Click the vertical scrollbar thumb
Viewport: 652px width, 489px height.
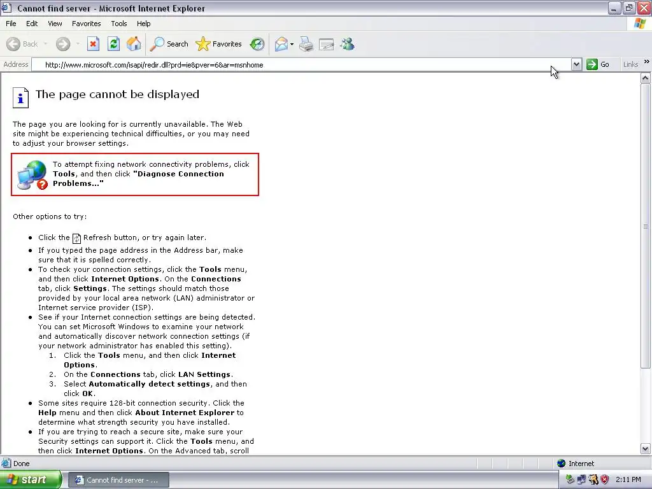[x=646, y=226]
